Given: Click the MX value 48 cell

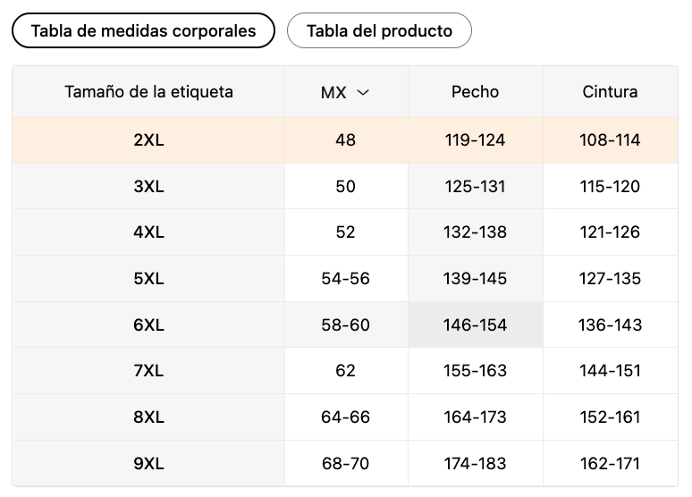Looking at the screenshot, I should click(x=345, y=140).
